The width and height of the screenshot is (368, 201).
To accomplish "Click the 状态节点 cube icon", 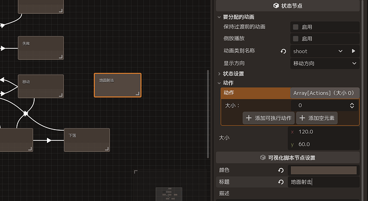I will pos(276,6).
